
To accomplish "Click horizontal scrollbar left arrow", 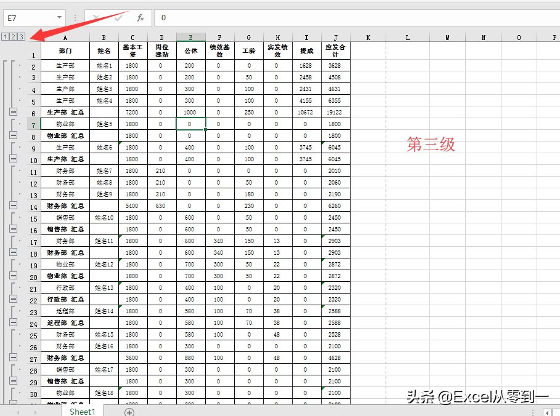I will tap(547, 412).
